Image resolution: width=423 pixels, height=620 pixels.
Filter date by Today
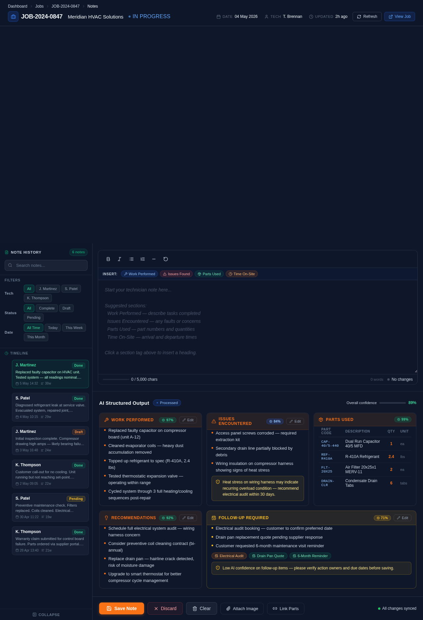tap(53, 328)
